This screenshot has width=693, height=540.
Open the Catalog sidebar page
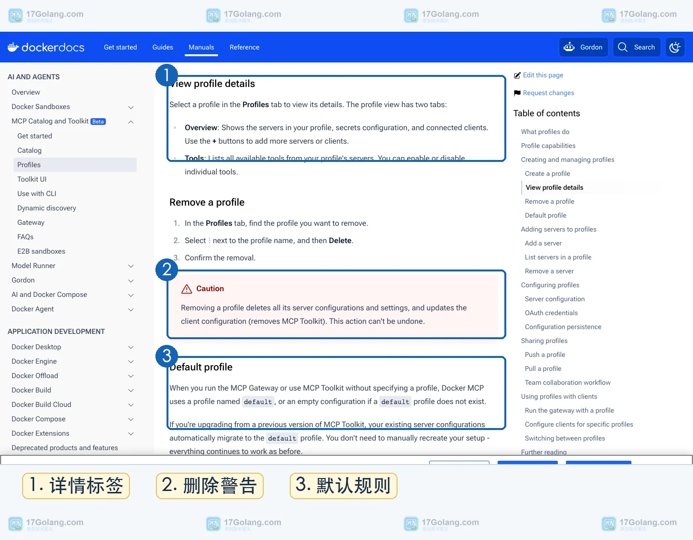(x=29, y=150)
